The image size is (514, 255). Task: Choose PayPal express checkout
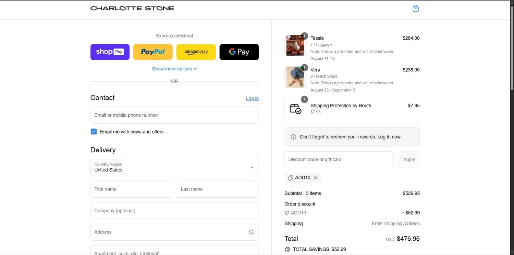click(x=153, y=52)
